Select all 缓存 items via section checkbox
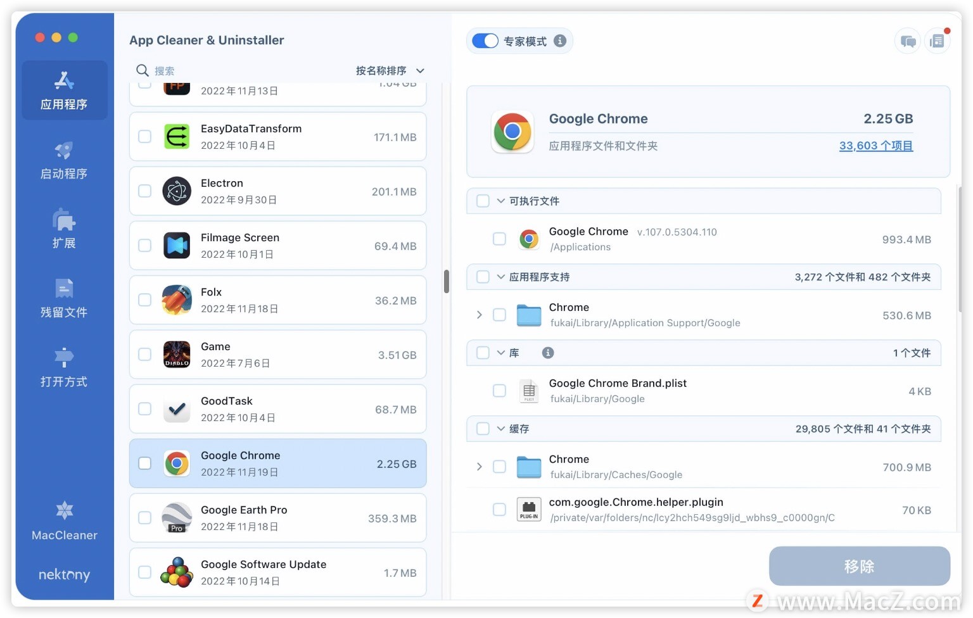973x618 pixels. pyautogui.click(x=483, y=429)
